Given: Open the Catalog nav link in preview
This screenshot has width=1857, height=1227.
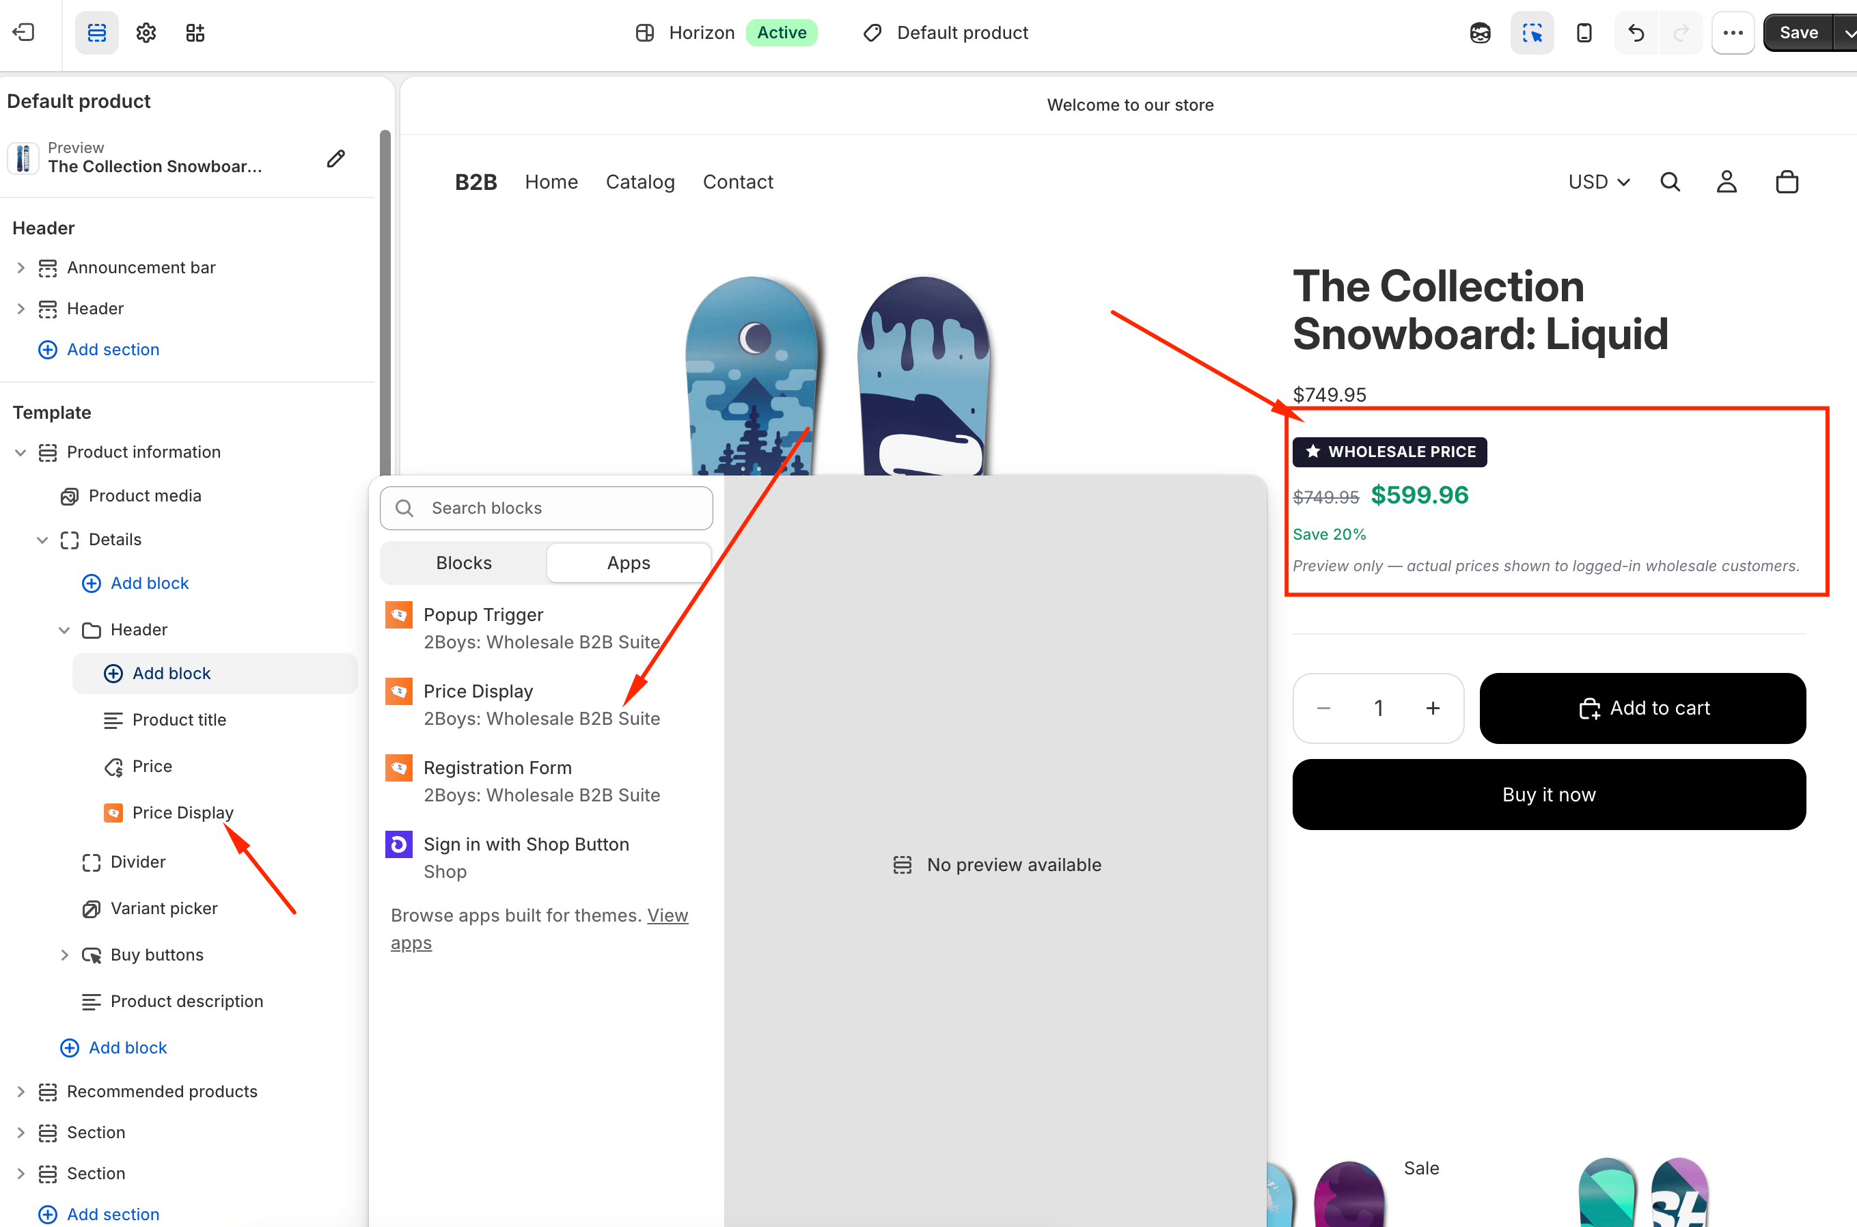Looking at the screenshot, I should point(640,182).
